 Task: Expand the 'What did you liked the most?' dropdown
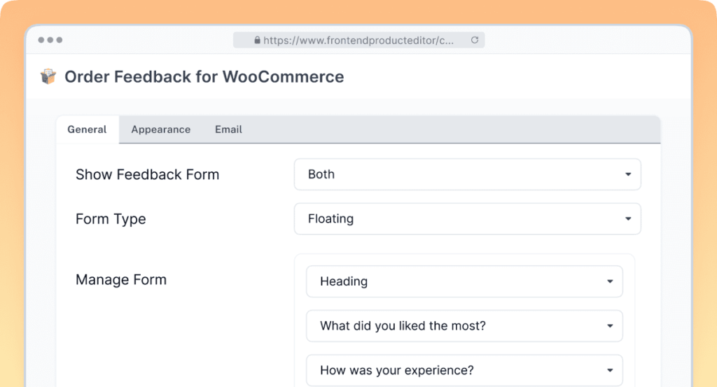pyautogui.click(x=464, y=326)
